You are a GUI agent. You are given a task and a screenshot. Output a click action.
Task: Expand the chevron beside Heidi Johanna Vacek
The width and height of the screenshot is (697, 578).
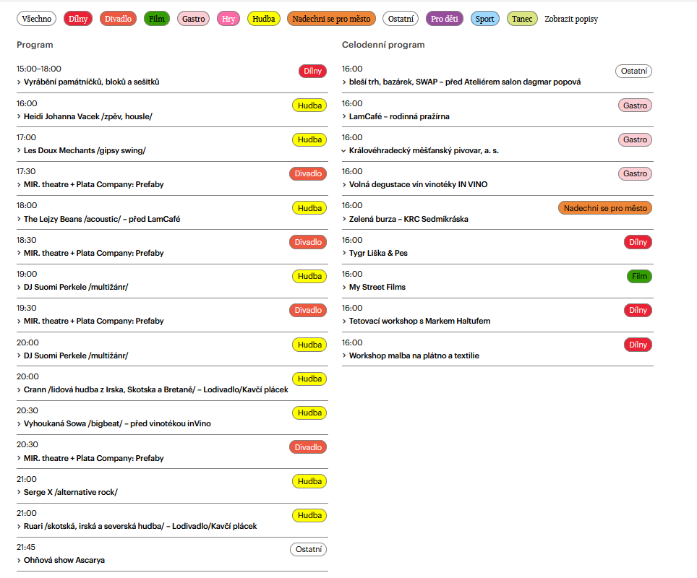19,117
